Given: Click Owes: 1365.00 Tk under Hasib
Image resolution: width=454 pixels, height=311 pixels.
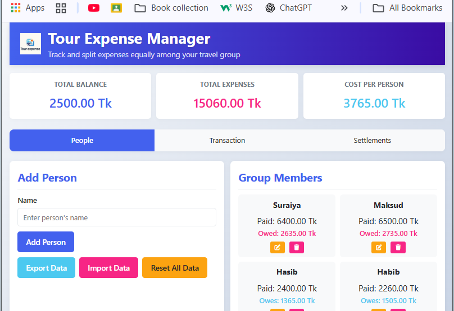Looking at the screenshot, I should (x=287, y=300).
